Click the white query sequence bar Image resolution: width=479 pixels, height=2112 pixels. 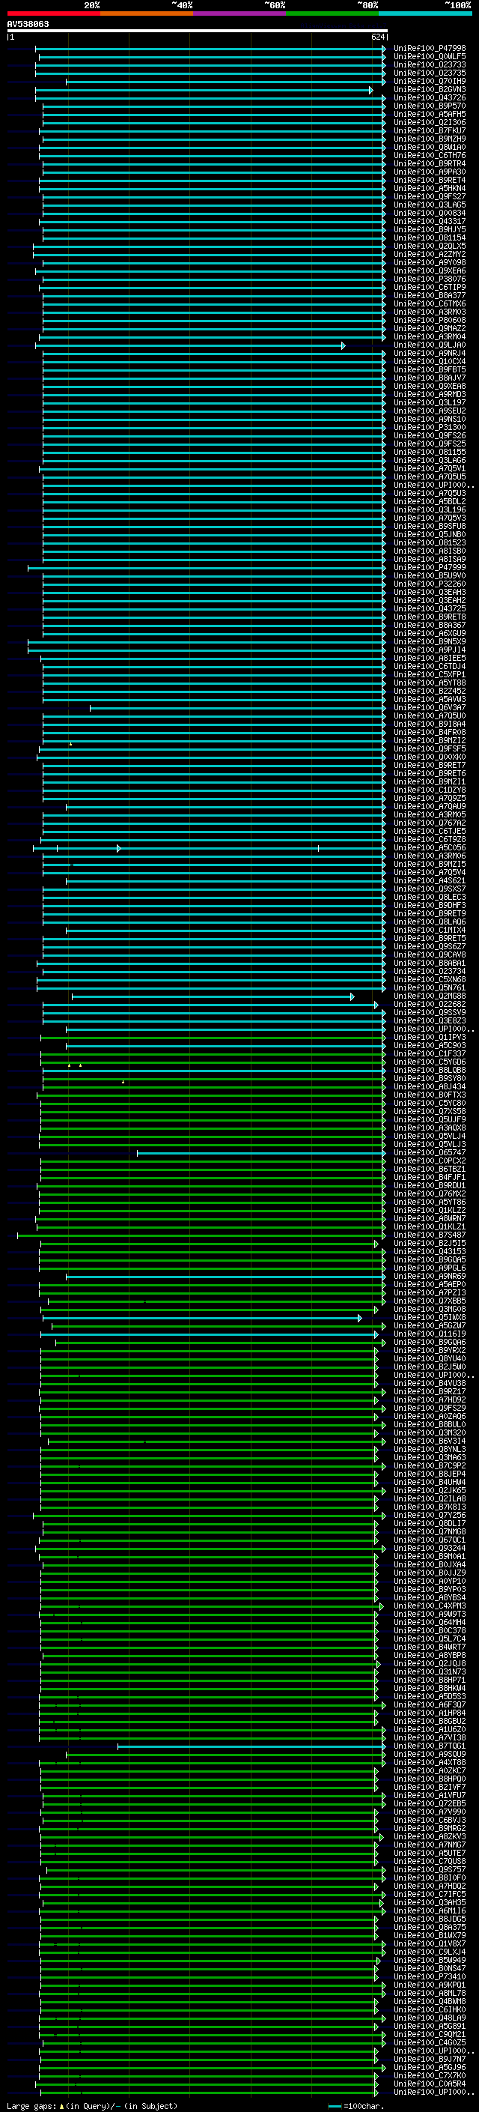point(198,31)
